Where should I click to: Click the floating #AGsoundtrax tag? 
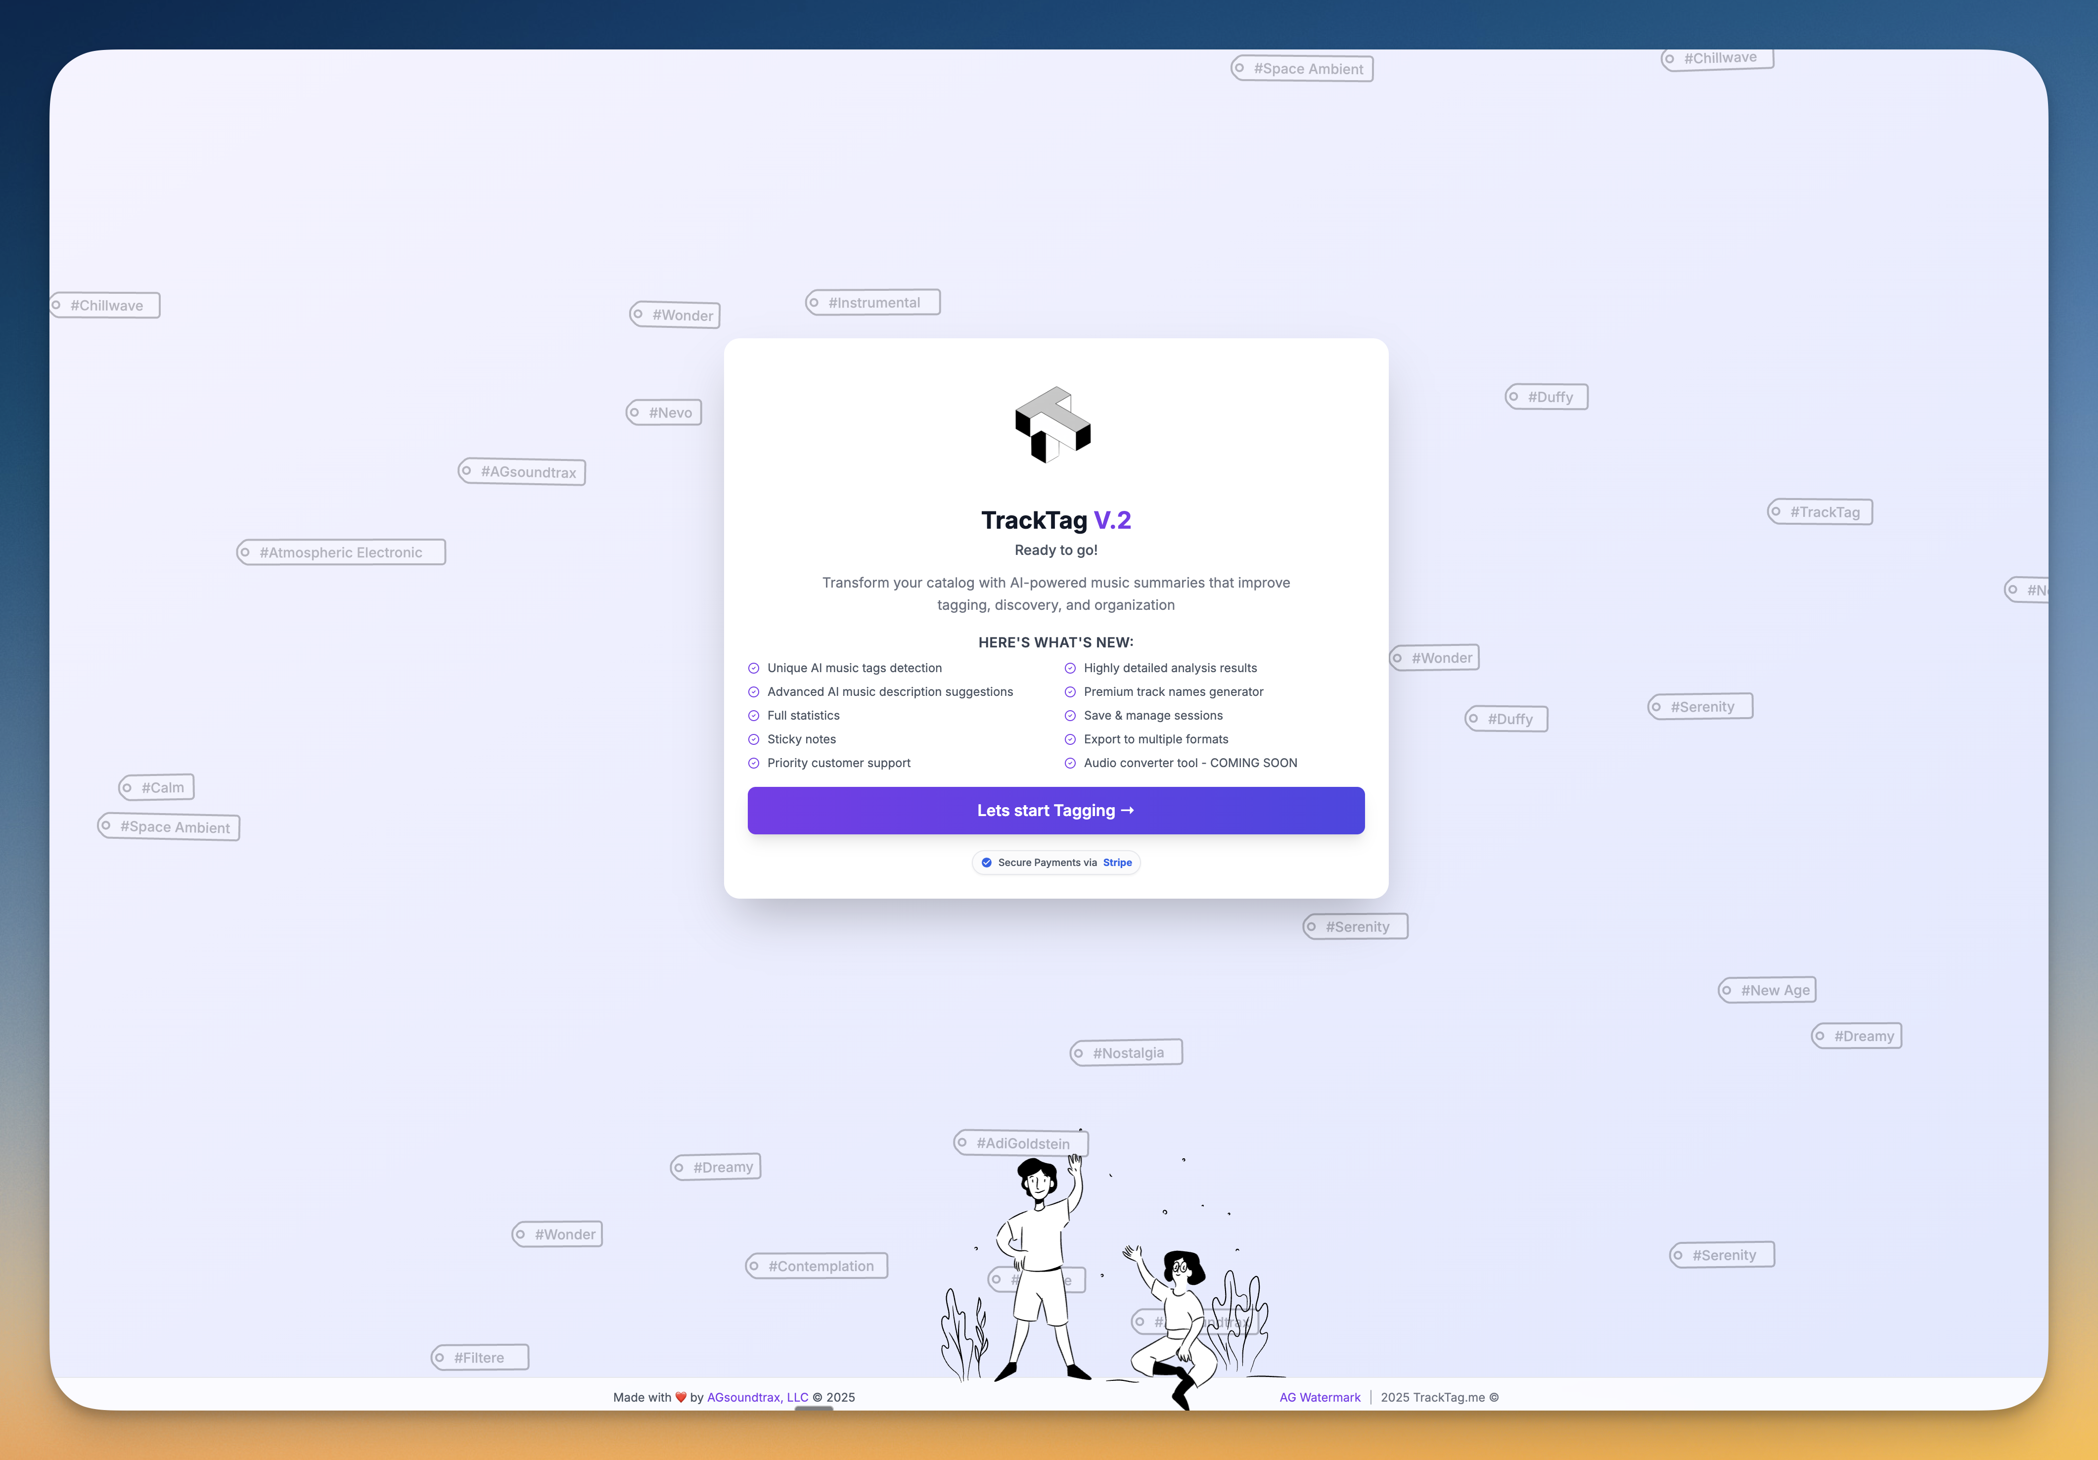(x=522, y=471)
